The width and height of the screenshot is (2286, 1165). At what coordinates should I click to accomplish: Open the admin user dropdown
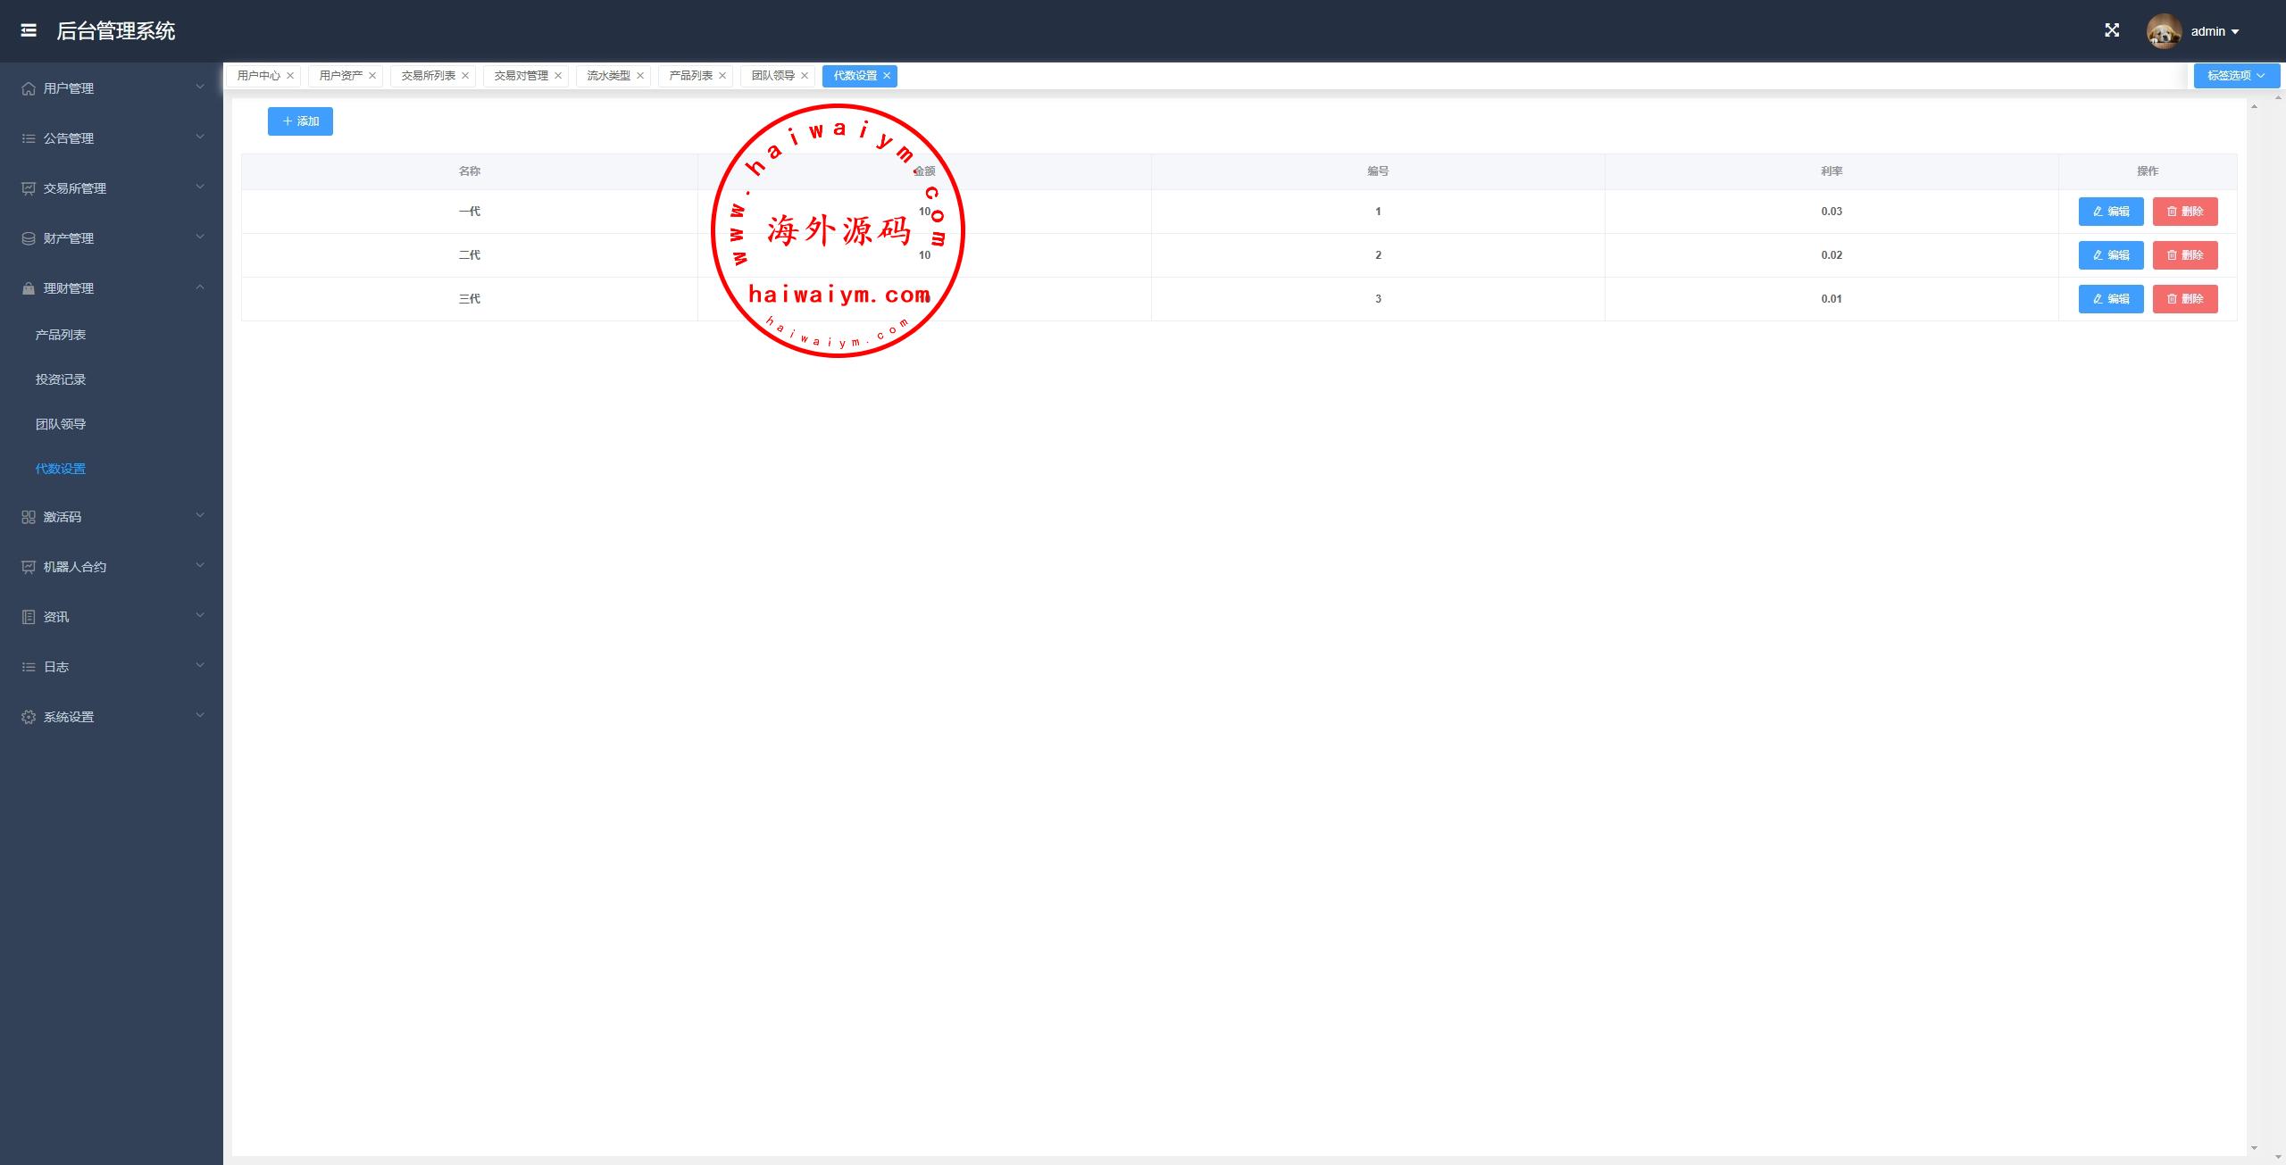click(x=2215, y=31)
